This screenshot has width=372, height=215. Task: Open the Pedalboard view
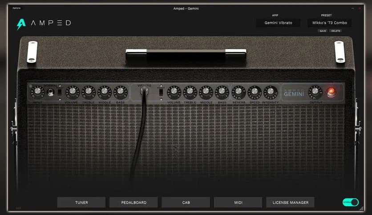(134, 203)
